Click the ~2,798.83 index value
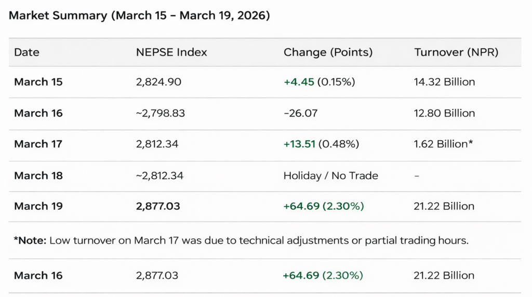 click(x=160, y=113)
